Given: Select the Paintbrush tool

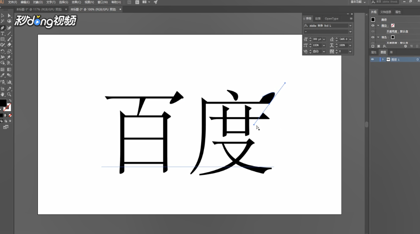Looking at the screenshot, I should (x=9, y=39).
